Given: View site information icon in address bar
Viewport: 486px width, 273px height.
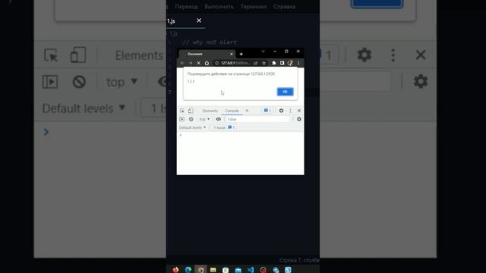Looking at the screenshot, I should pos(217,63).
